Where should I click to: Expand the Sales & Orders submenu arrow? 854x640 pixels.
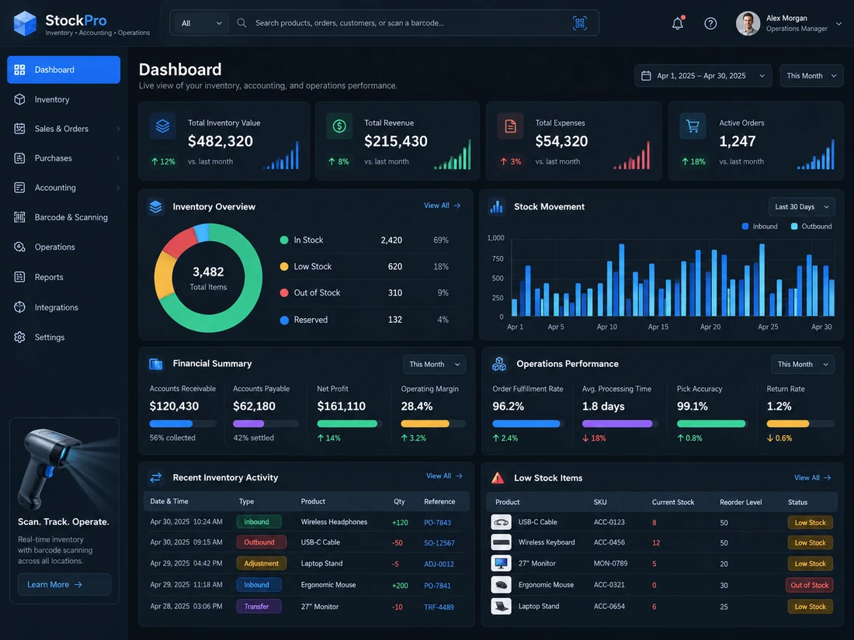coord(118,129)
